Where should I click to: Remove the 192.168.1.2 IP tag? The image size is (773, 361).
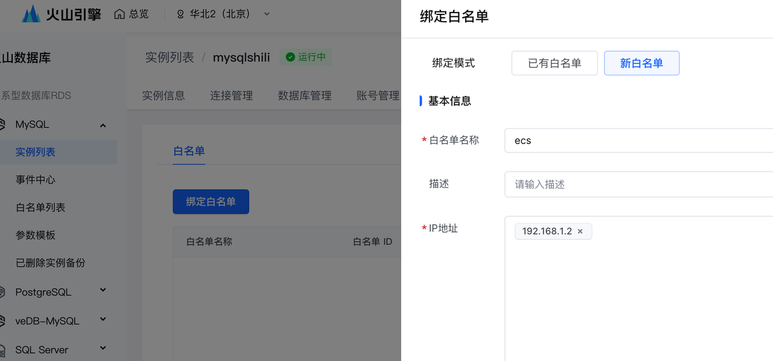(580, 231)
